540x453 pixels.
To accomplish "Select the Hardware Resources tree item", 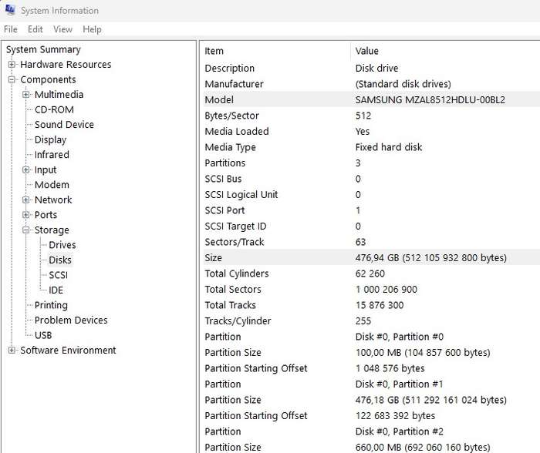I will click(66, 64).
